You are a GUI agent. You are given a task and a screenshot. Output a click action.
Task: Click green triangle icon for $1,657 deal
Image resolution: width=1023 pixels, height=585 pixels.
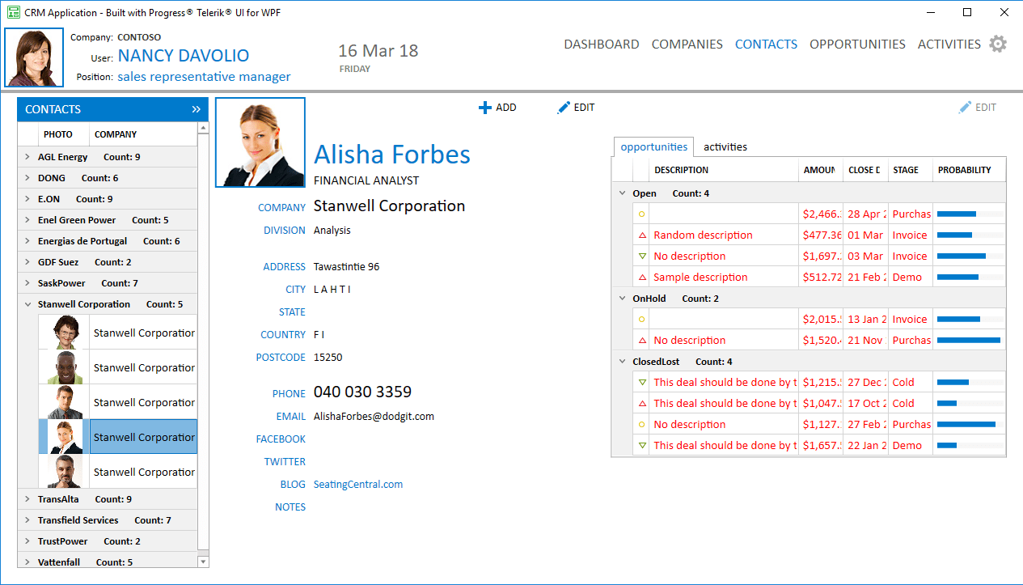[642, 446]
